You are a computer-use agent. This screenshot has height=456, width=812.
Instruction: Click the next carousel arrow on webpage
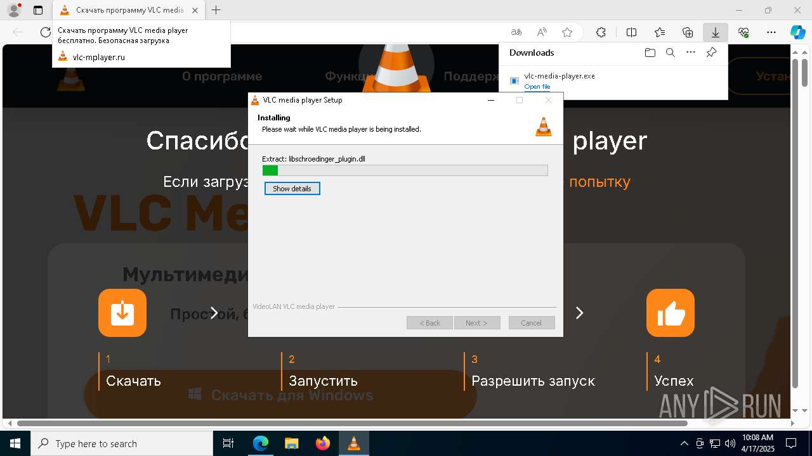(579, 313)
